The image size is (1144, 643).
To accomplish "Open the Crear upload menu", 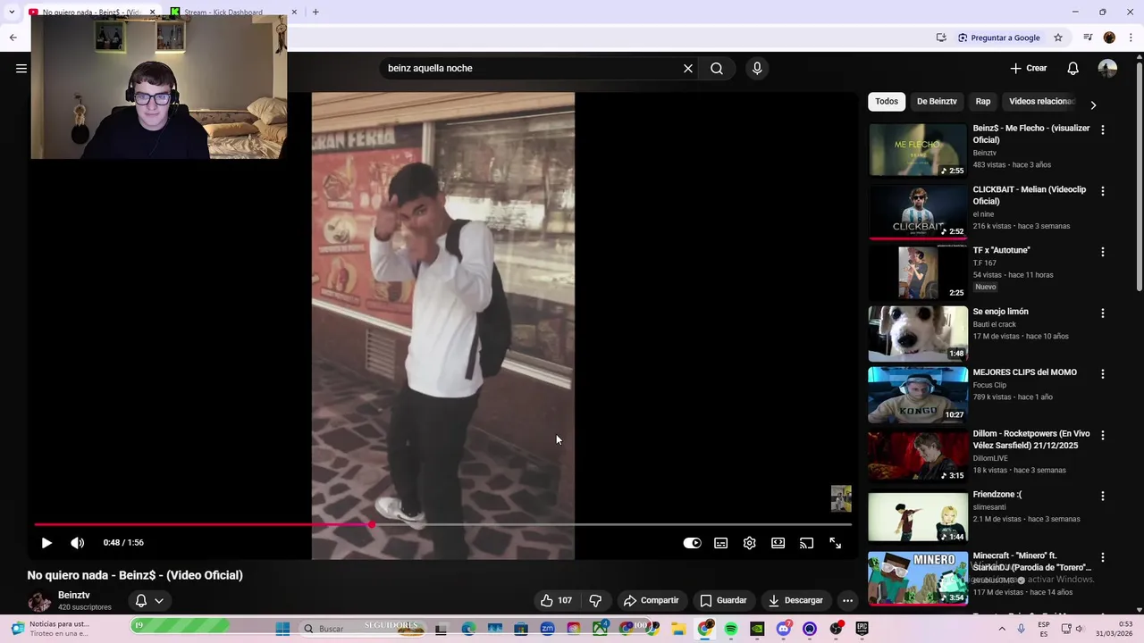I will [1029, 68].
